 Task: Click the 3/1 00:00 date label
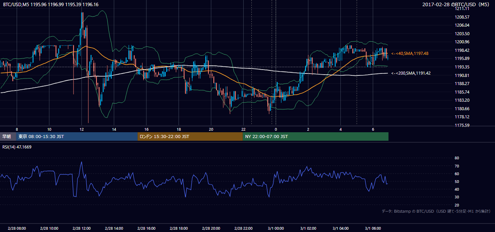[x=276, y=229]
